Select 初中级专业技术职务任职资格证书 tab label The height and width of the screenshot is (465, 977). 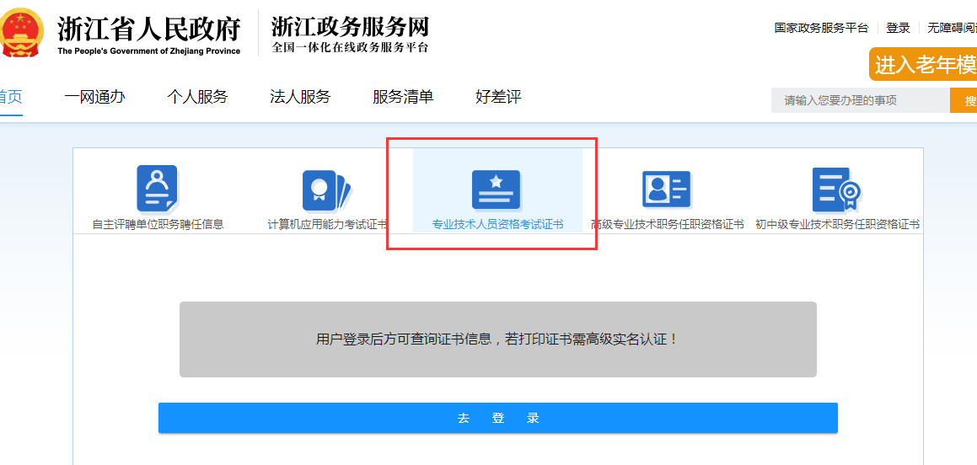pyautogui.click(x=837, y=225)
